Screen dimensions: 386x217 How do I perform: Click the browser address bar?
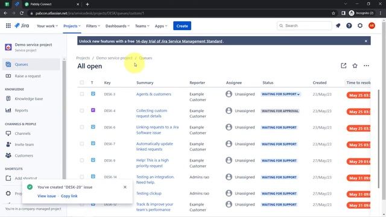(x=180, y=13)
